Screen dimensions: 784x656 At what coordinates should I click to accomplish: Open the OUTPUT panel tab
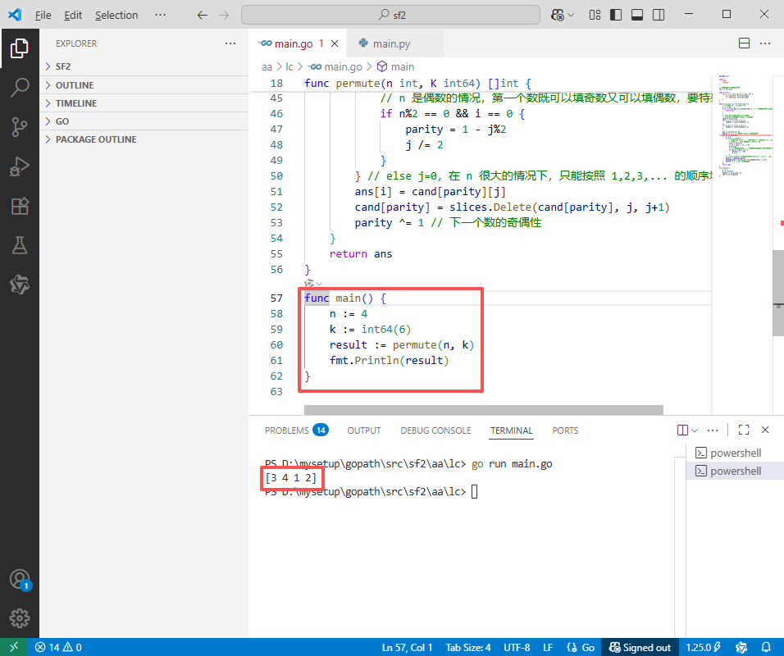pyautogui.click(x=364, y=430)
